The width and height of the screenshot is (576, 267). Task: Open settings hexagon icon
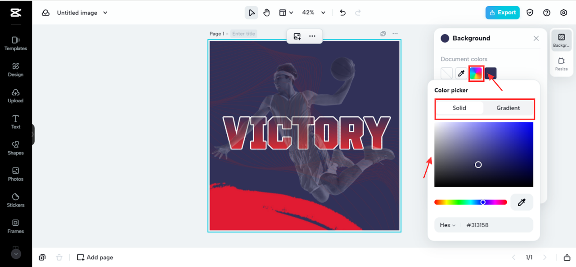click(x=563, y=13)
